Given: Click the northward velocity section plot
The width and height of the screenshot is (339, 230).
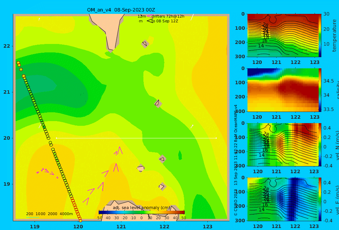Looking at the screenshot, I should pyautogui.click(x=283, y=145).
